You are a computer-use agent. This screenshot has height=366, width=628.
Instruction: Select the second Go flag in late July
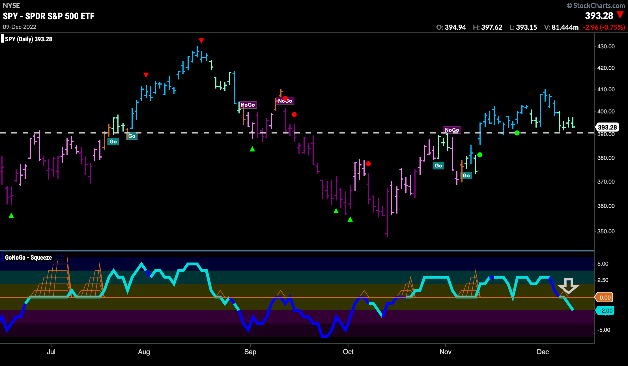[x=132, y=136]
